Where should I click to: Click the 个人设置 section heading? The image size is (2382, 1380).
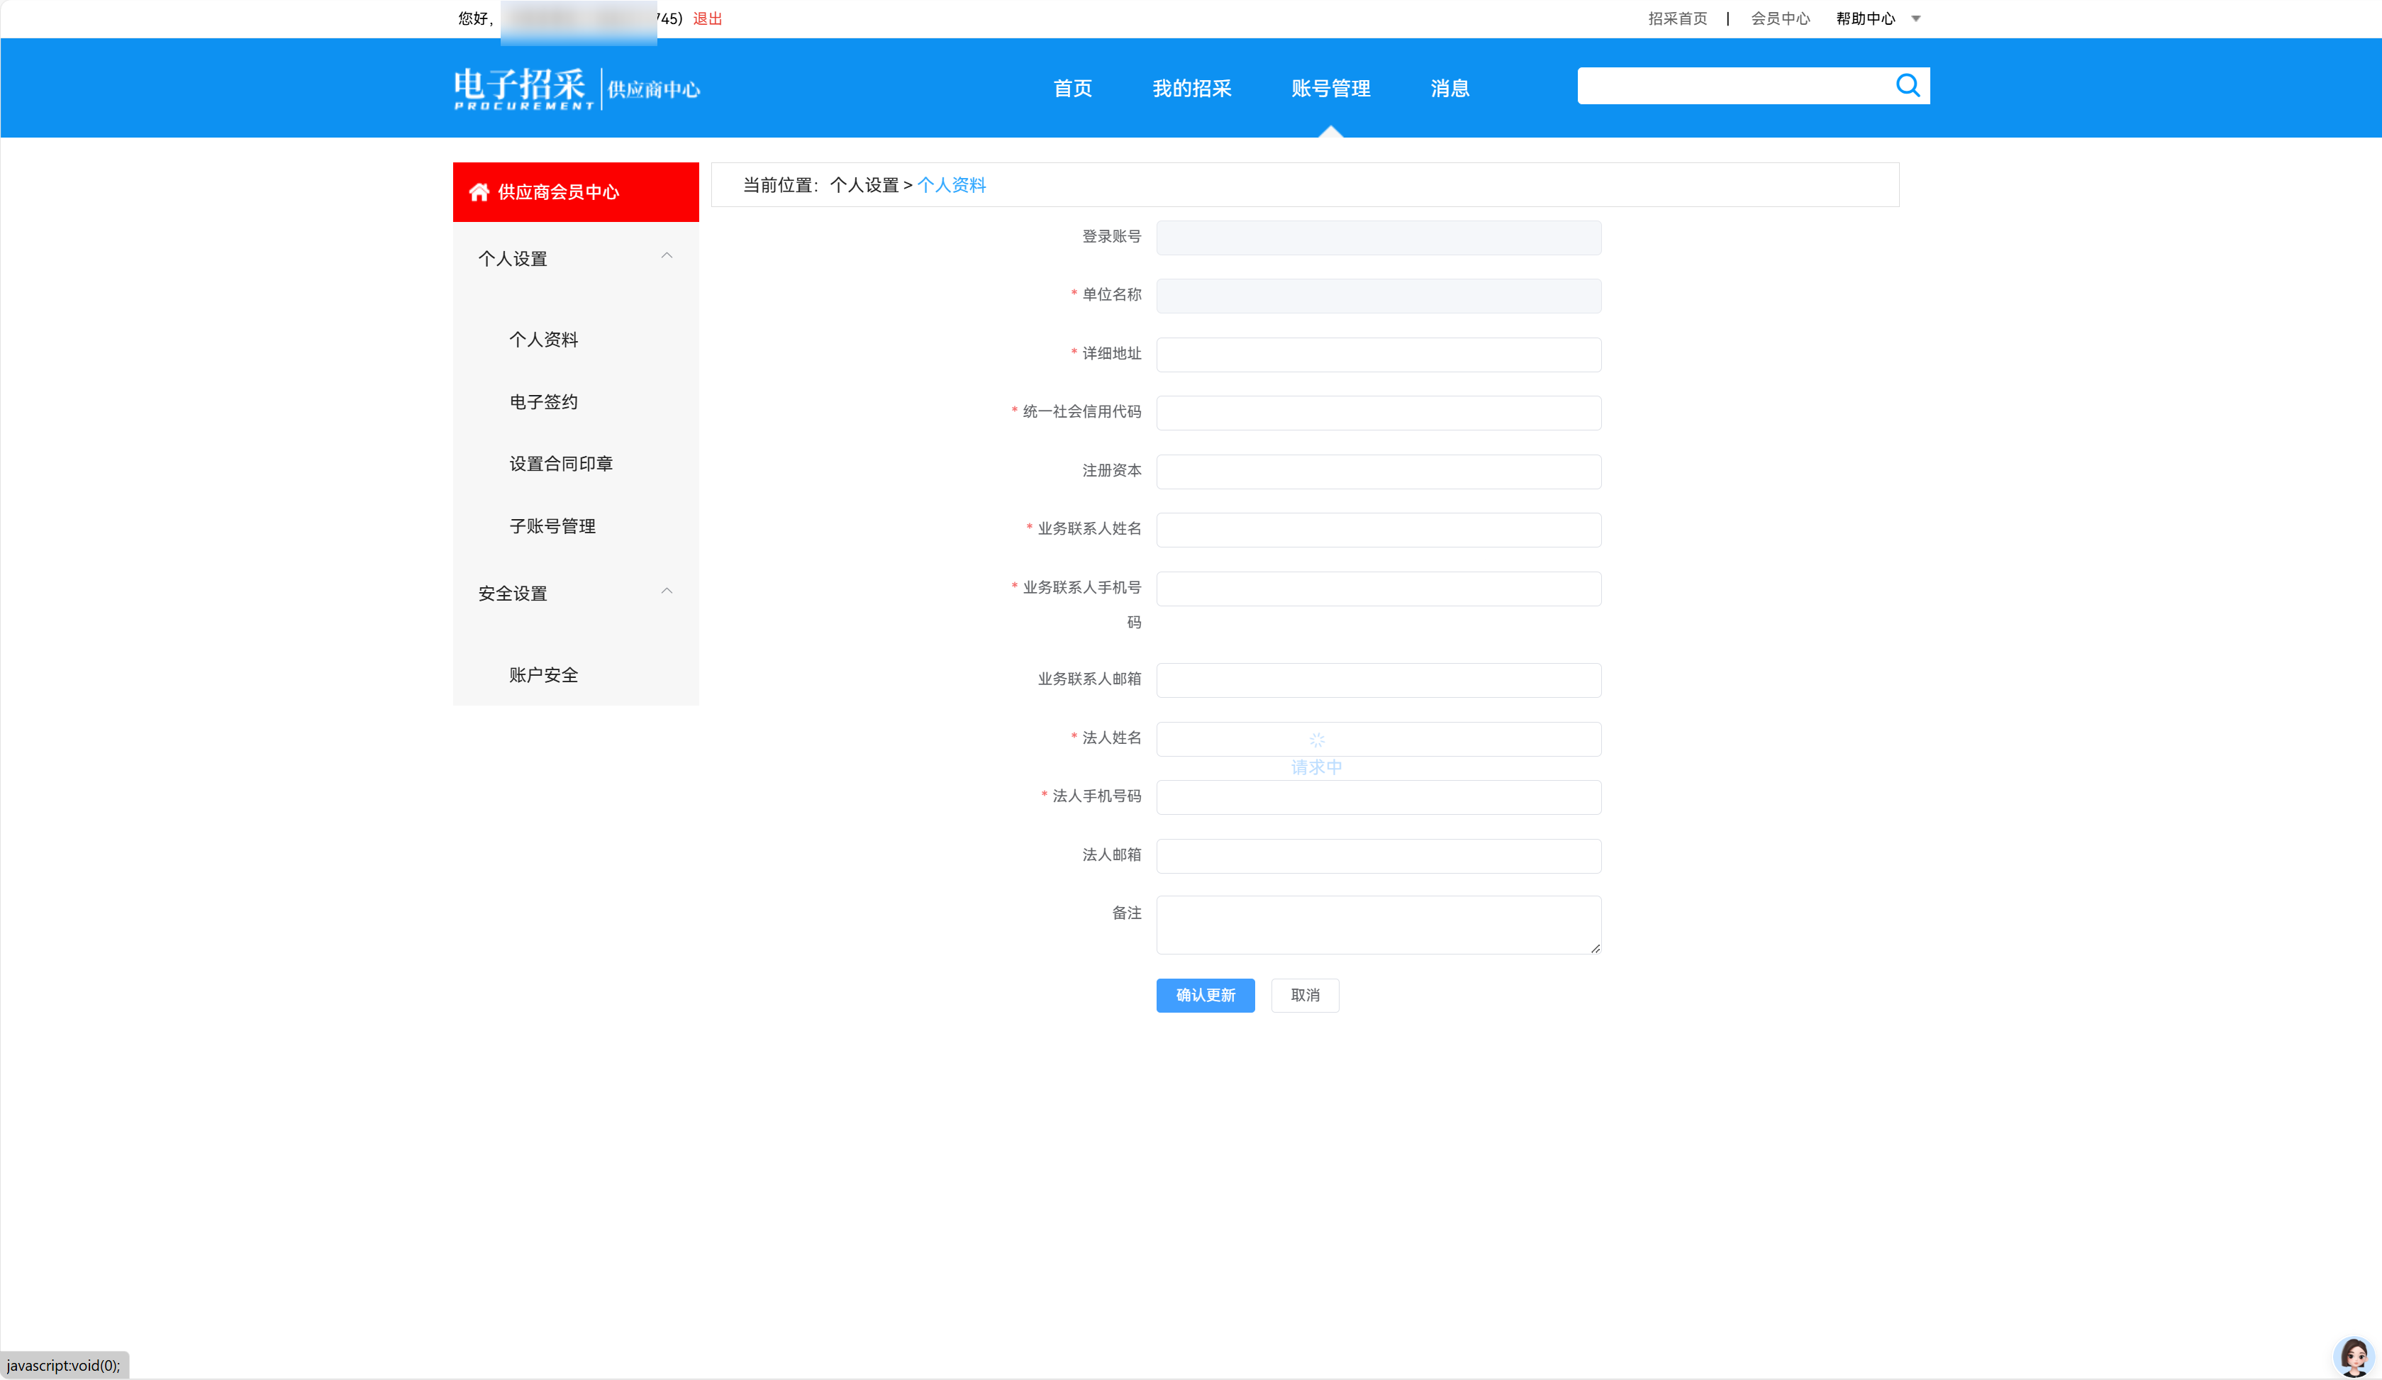coord(512,259)
